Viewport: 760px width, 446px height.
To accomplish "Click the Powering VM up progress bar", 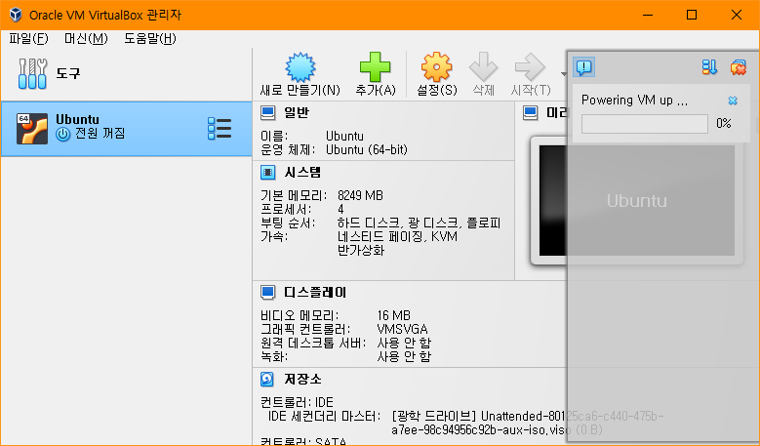I will pos(645,124).
